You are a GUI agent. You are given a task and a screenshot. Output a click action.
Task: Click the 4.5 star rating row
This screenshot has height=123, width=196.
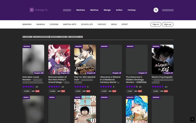point(30,87)
